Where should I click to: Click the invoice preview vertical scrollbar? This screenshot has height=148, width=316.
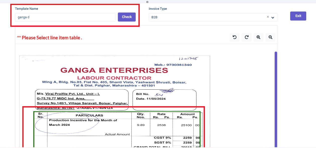[276, 99]
